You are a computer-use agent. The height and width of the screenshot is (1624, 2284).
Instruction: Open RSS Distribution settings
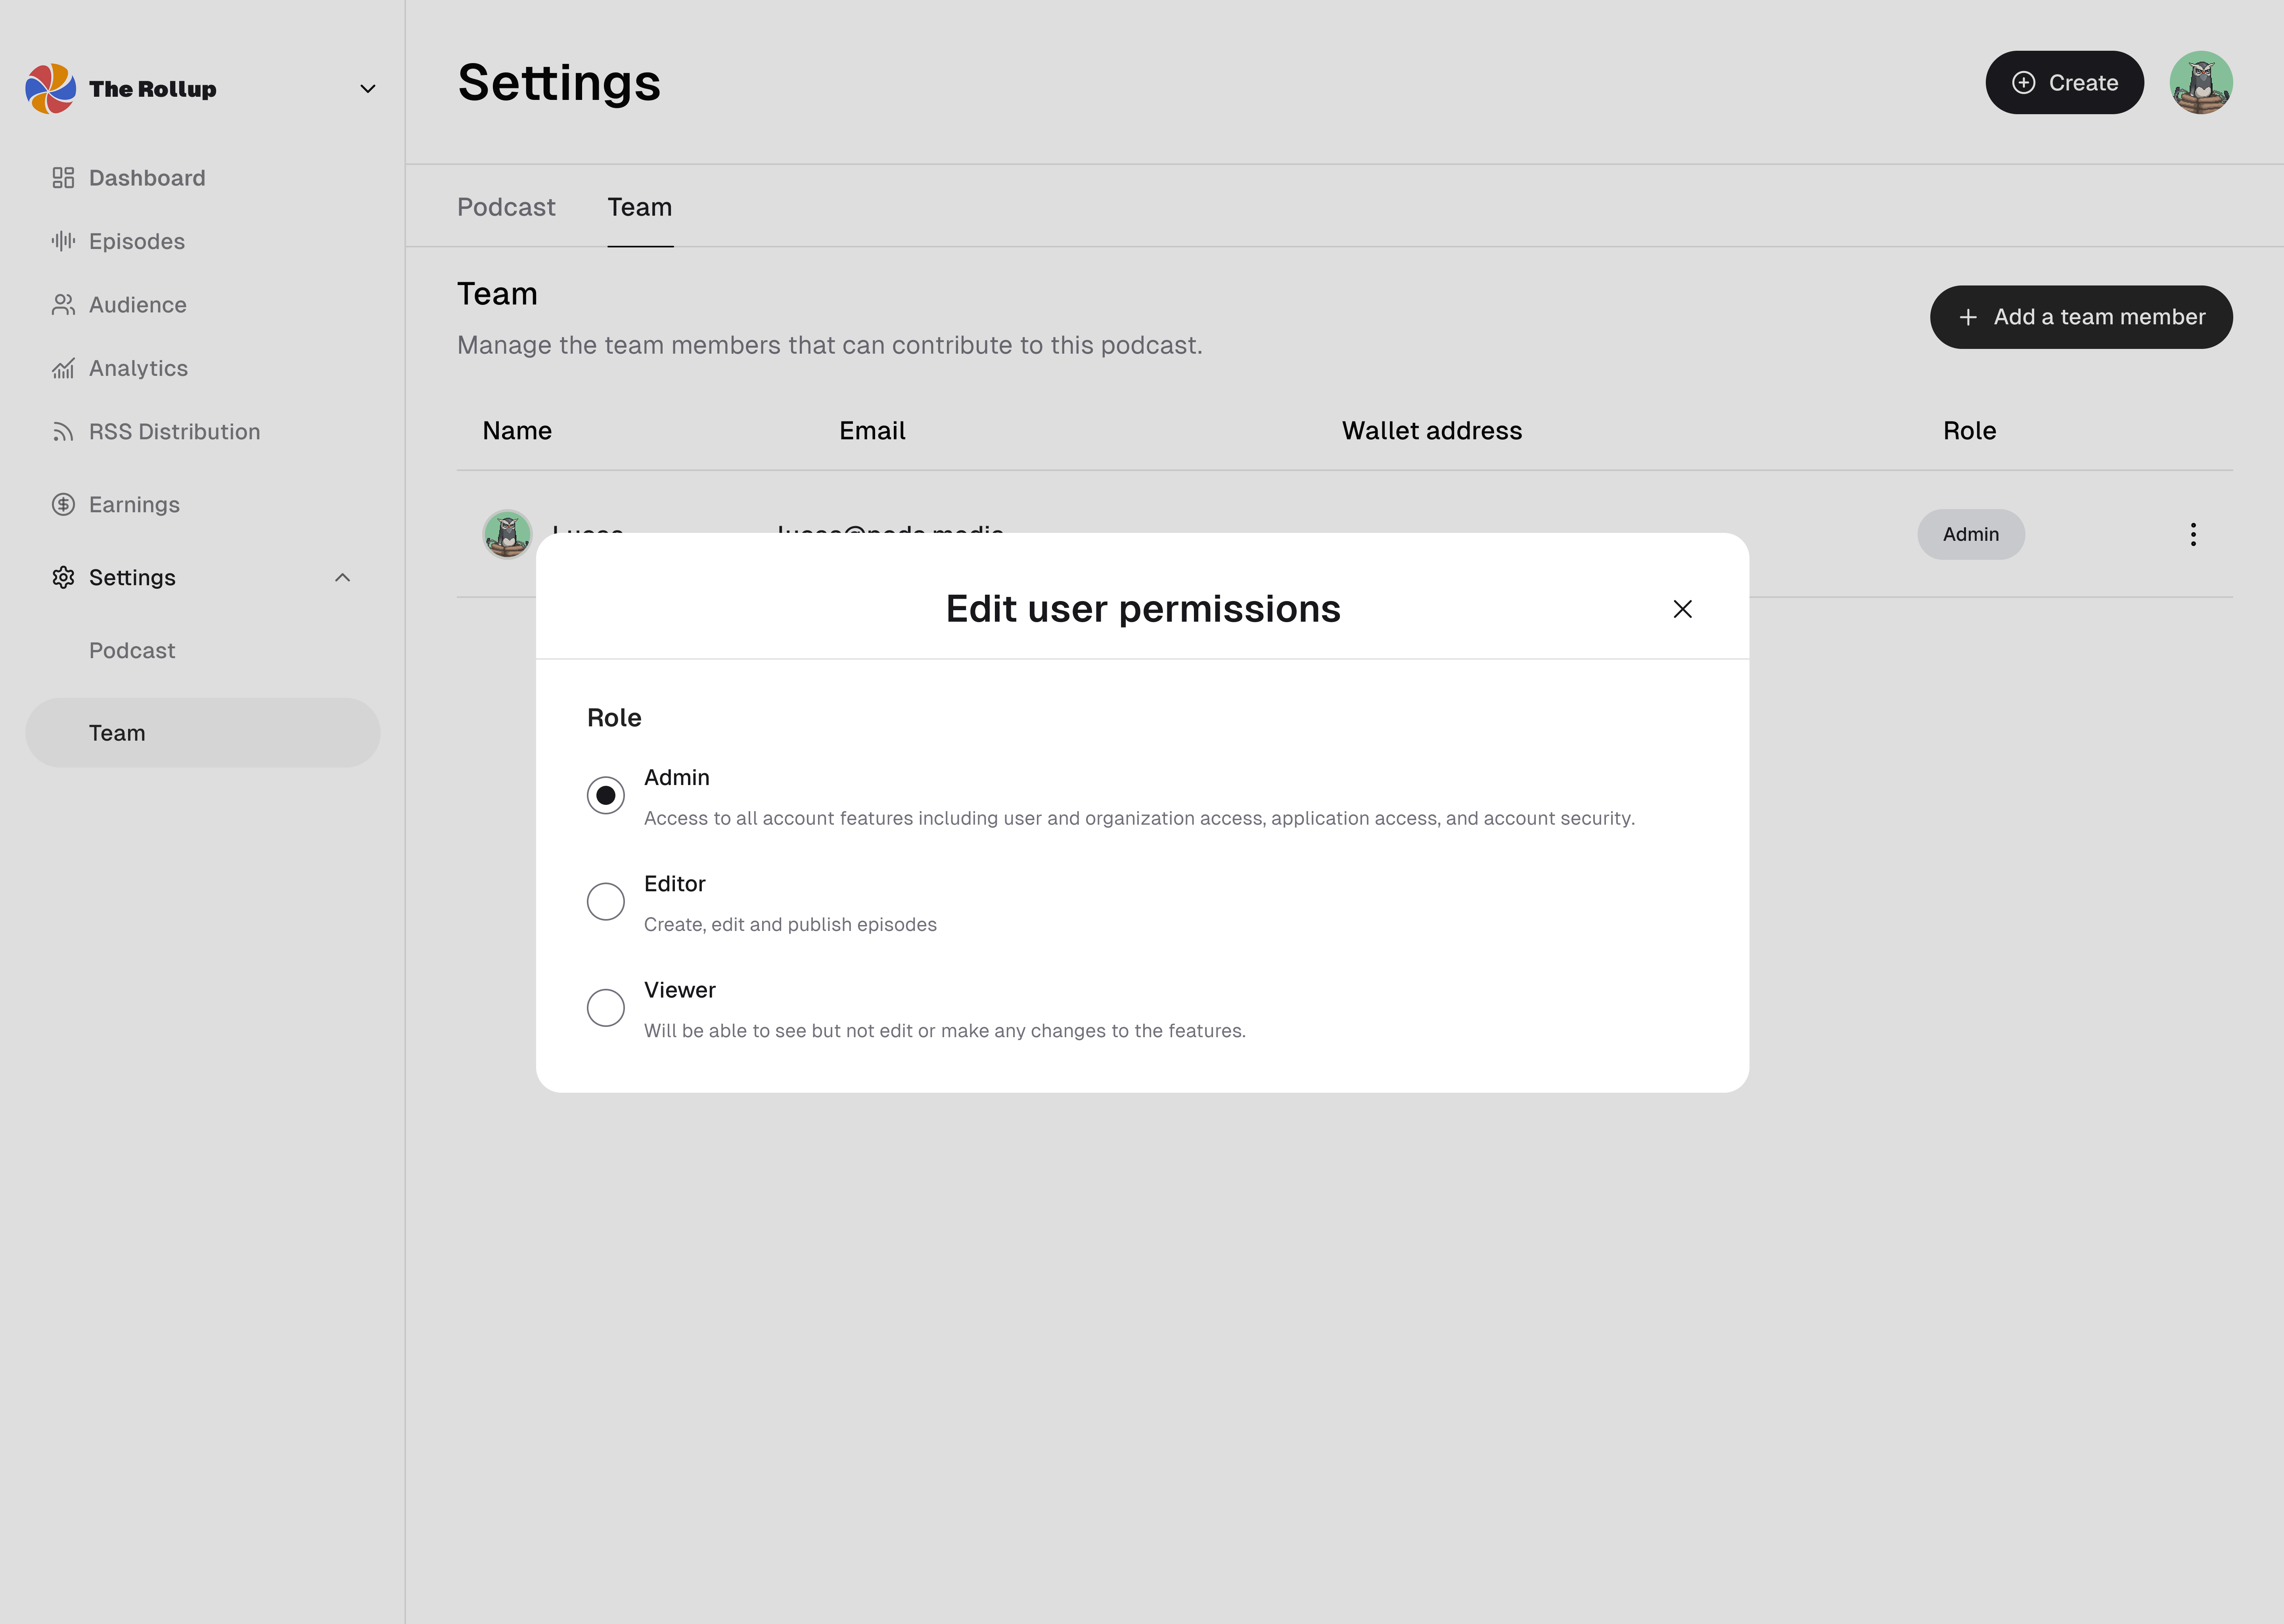(x=174, y=431)
